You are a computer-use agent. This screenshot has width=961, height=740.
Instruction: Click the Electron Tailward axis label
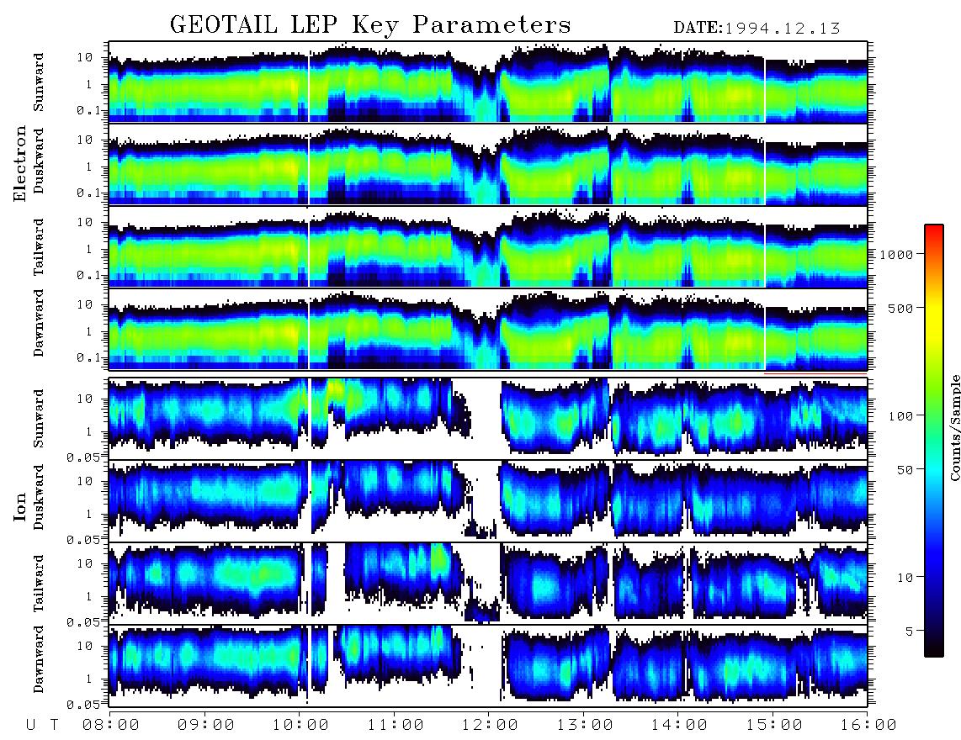39,247
